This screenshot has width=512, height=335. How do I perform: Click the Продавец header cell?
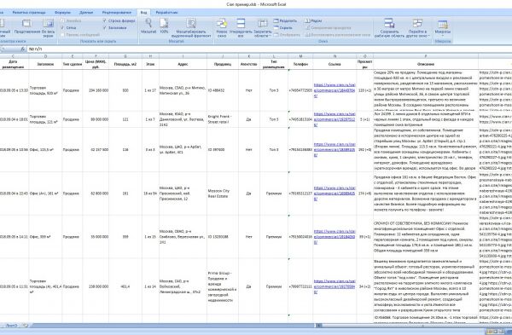(223, 64)
